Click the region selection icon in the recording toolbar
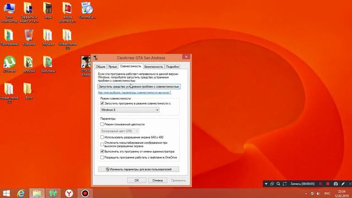The image size is (352, 198). pyautogui.click(x=284, y=184)
